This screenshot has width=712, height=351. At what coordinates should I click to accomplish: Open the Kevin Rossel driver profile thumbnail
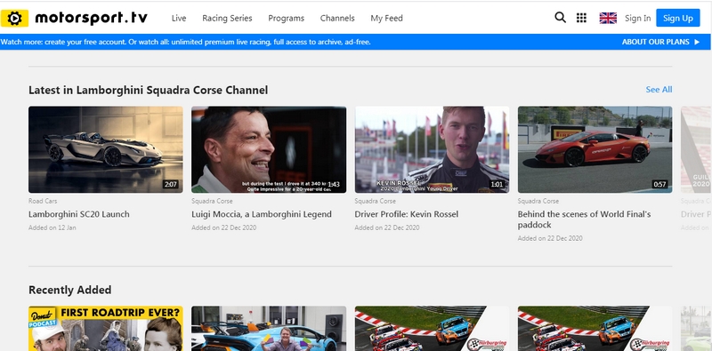[x=432, y=149]
